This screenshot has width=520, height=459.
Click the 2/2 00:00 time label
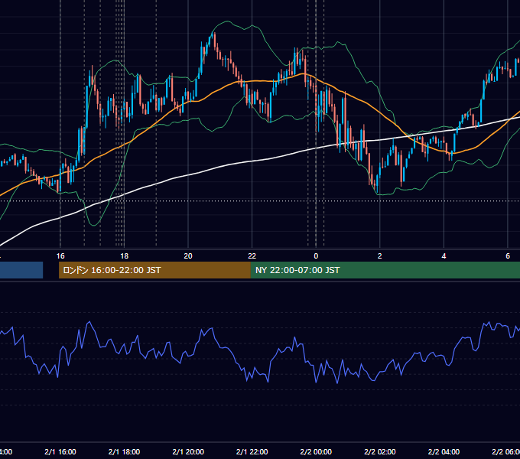(316, 451)
